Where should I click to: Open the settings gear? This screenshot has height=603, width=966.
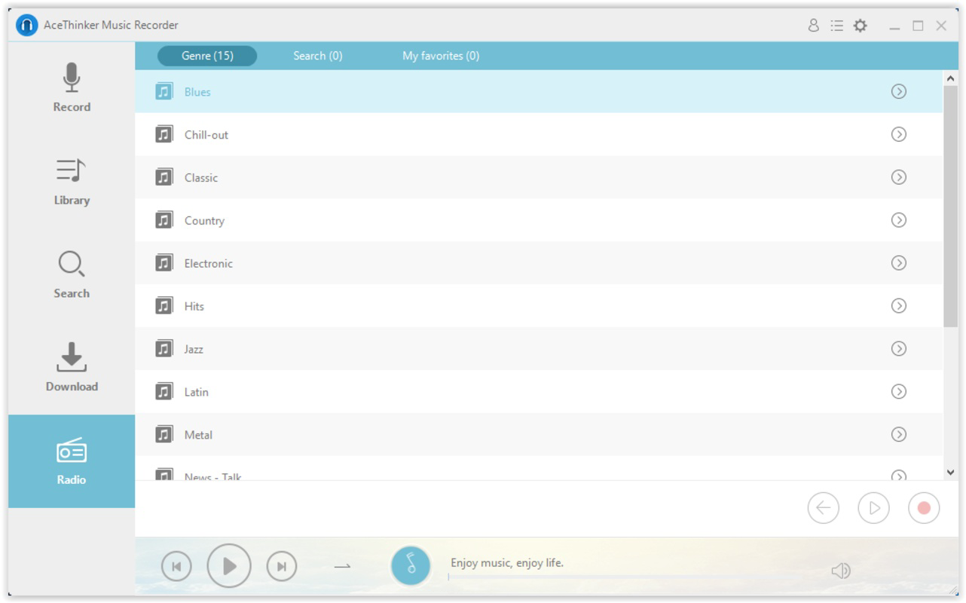tap(860, 26)
